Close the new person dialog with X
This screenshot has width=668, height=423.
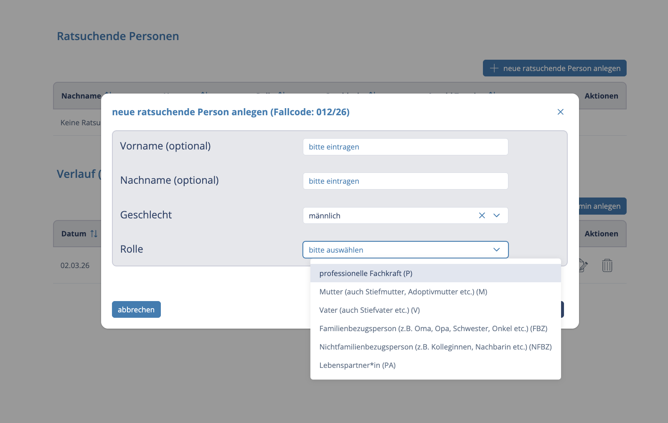tap(560, 112)
